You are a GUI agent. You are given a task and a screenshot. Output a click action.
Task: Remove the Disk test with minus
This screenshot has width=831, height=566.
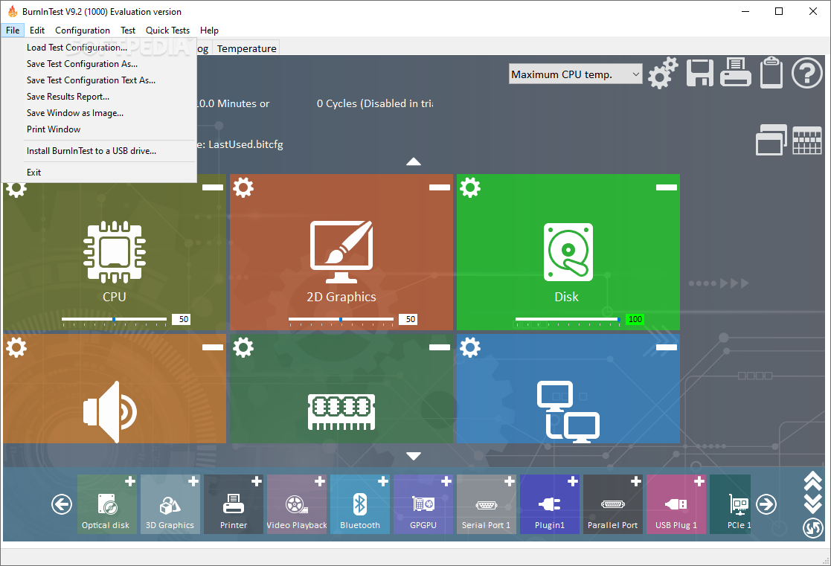coord(666,187)
